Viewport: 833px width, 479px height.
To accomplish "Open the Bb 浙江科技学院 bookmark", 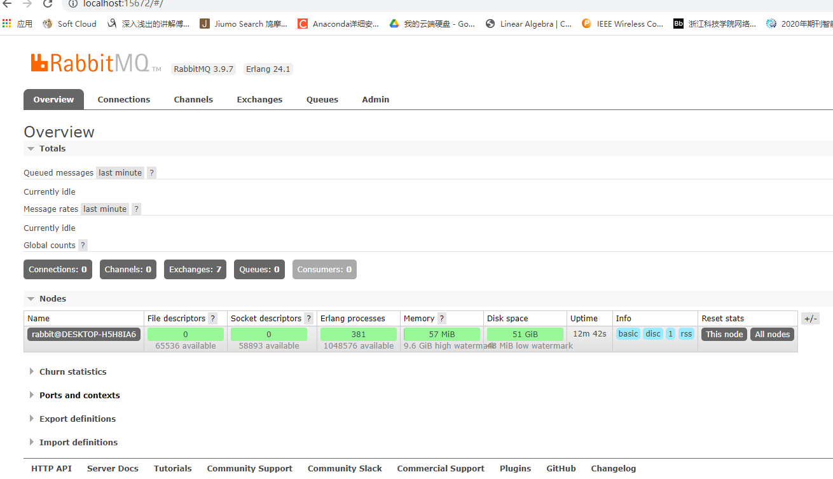I will coord(715,24).
